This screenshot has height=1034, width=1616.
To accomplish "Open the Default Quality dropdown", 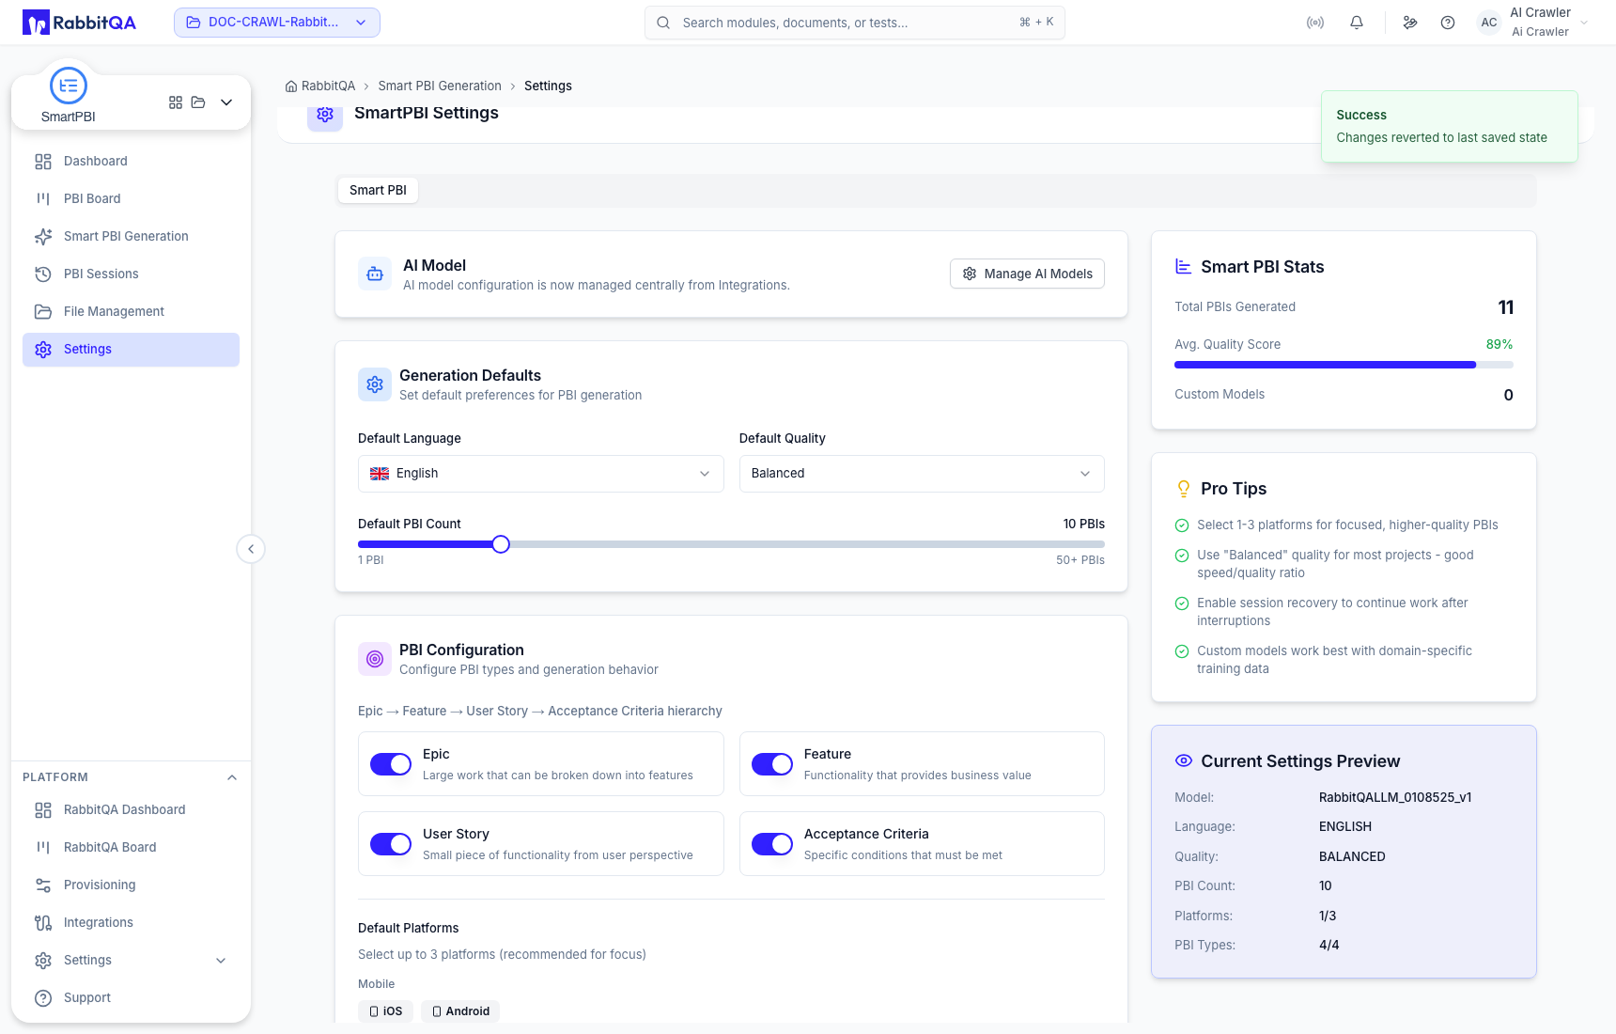I will tap(922, 474).
